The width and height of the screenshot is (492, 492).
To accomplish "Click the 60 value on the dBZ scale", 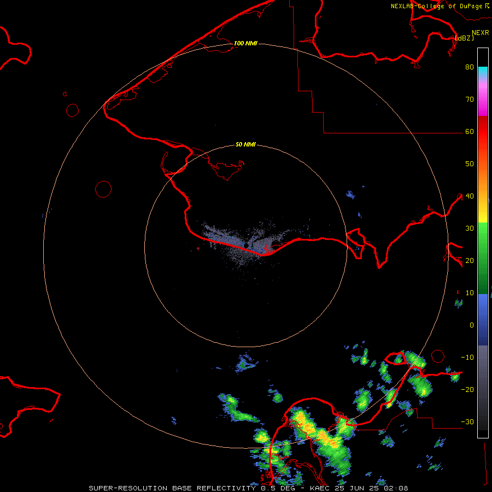I will click(470, 131).
